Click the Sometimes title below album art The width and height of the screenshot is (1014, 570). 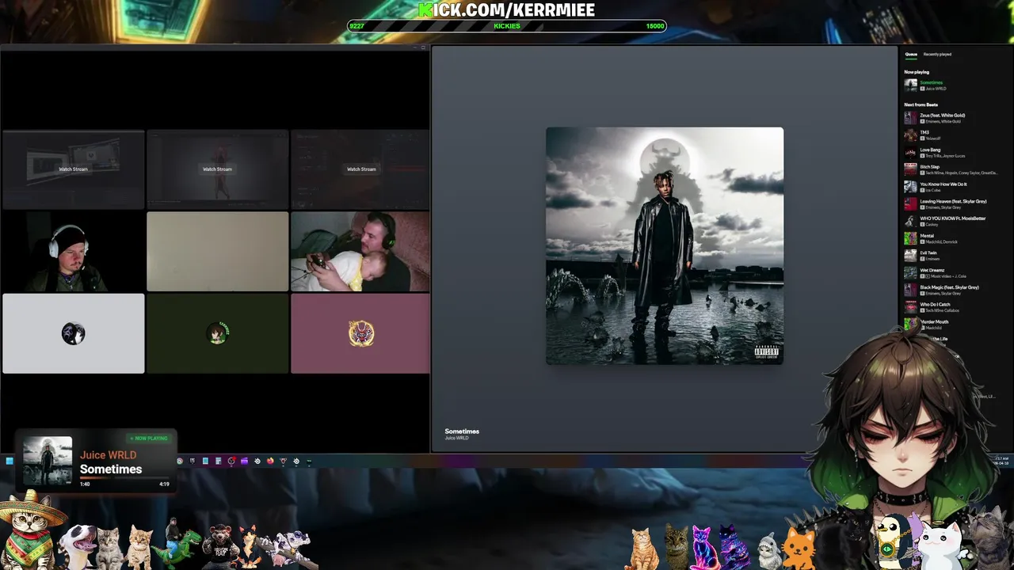tap(462, 431)
